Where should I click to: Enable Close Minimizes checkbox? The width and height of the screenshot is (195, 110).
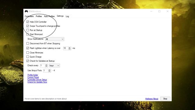(28, 53)
